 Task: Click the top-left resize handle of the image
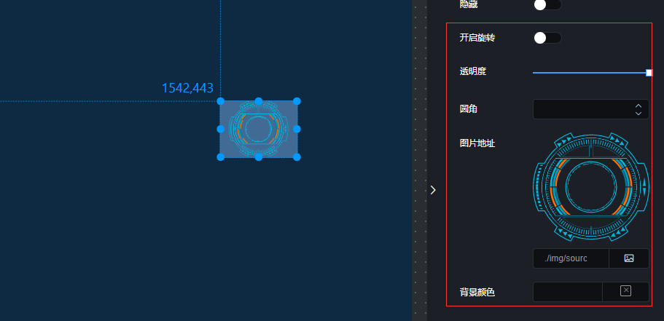pyautogui.click(x=220, y=101)
